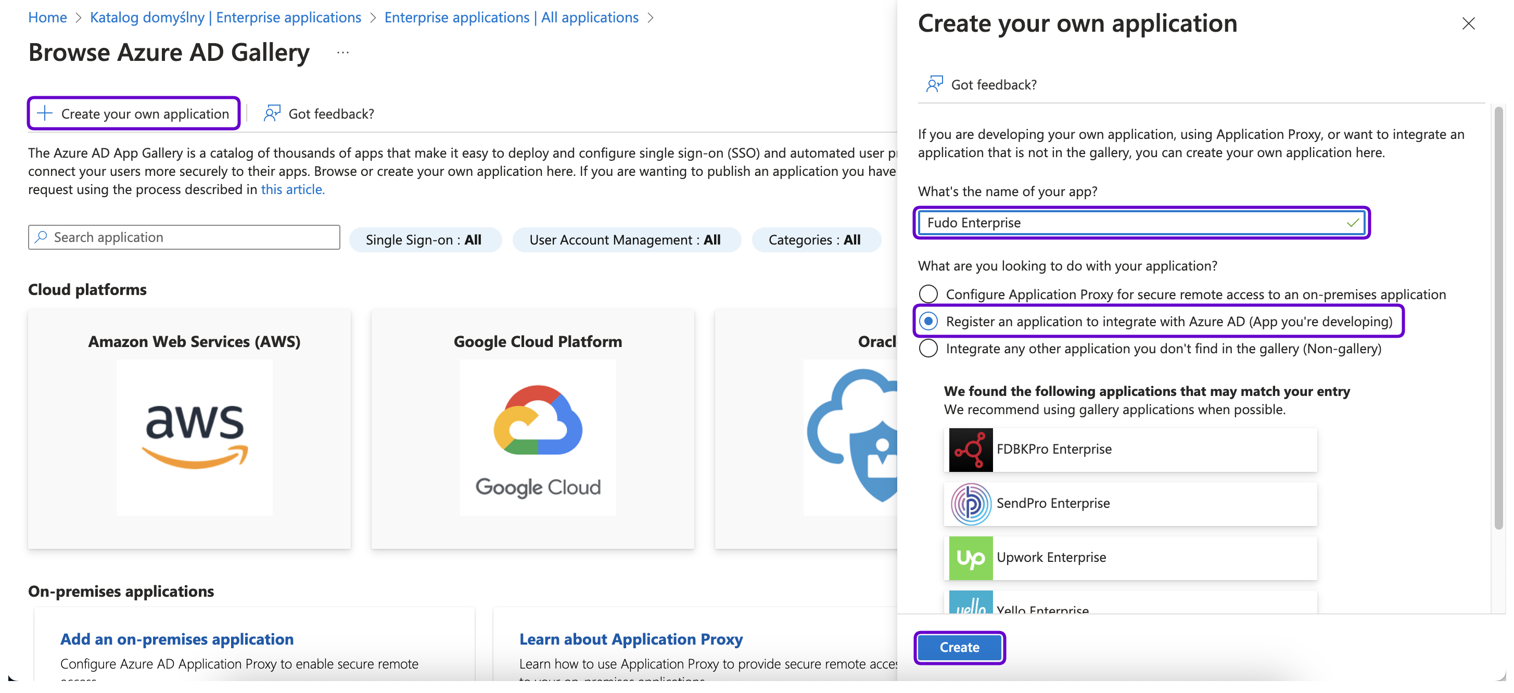This screenshot has width=1514, height=693.
Task: Select the Register an application radio option
Action: 928,321
